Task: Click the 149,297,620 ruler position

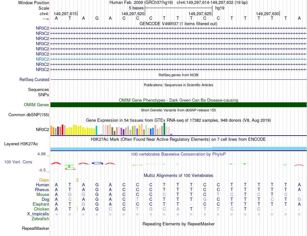Action: [x=133, y=14]
